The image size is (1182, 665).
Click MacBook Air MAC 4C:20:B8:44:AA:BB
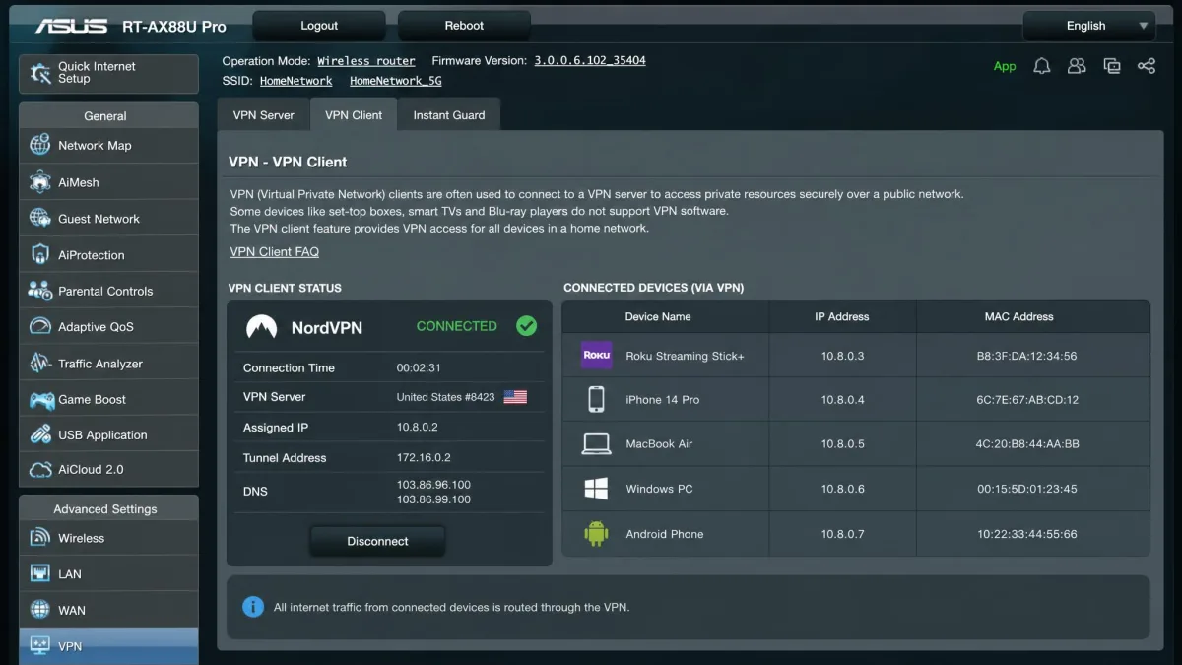point(1027,444)
